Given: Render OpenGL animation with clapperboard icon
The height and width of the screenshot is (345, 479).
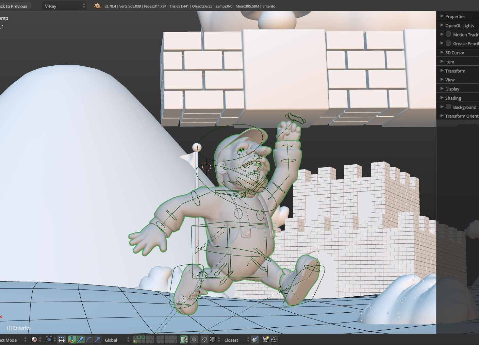Looking at the screenshot, I should pyautogui.click(x=274, y=340).
